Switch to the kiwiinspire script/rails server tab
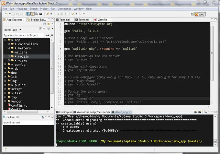 (x=92, y=112)
